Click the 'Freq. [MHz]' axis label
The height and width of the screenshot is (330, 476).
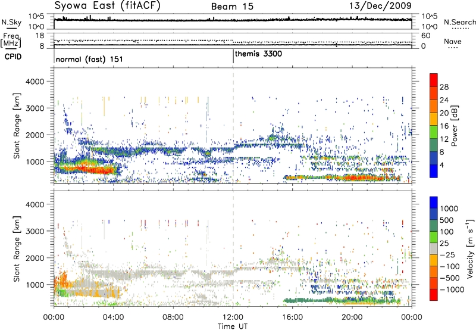click(x=11, y=41)
